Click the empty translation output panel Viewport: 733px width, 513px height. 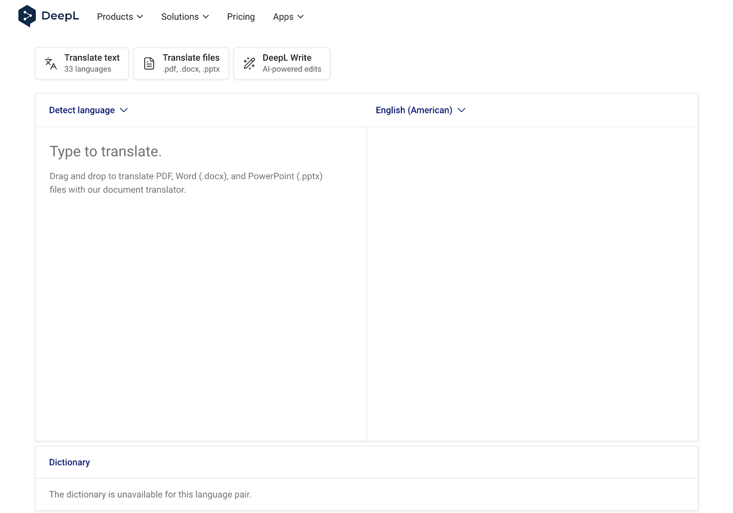point(531,275)
